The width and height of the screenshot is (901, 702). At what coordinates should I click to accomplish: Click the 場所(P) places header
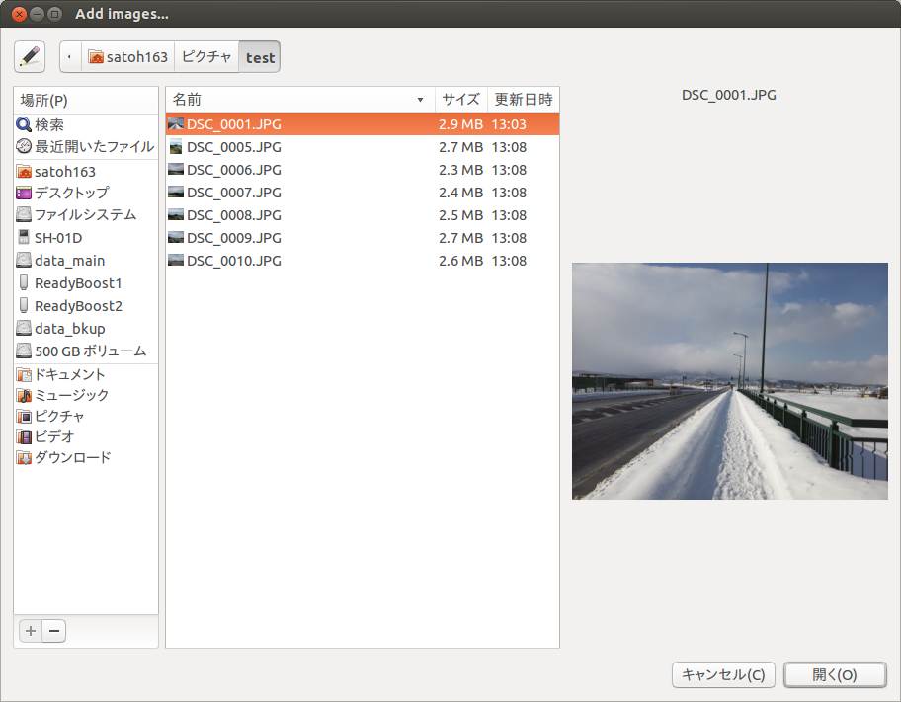86,101
